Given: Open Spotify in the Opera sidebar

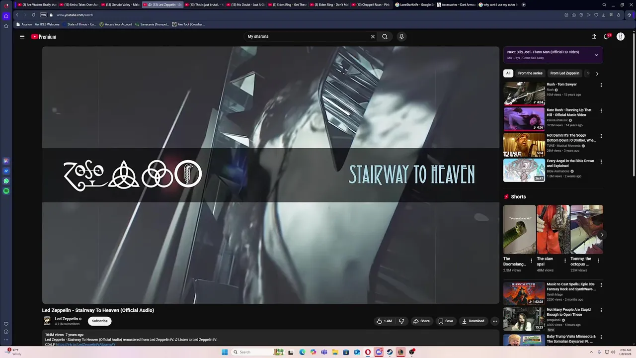Looking at the screenshot, I should coord(6,191).
